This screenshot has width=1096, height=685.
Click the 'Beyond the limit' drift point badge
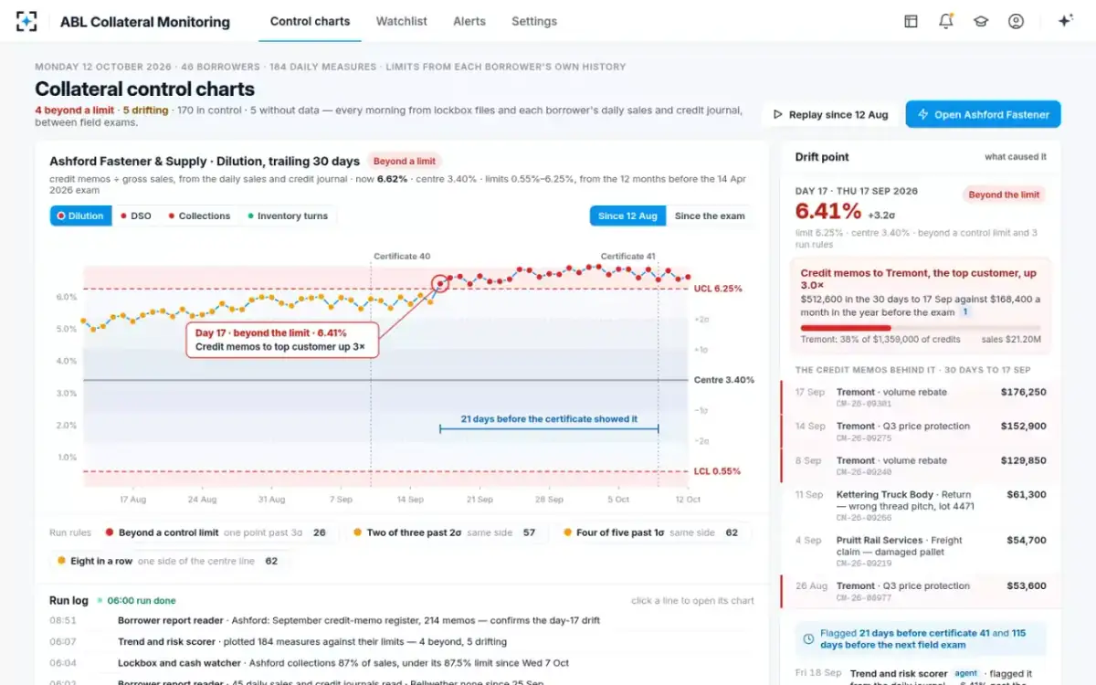(x=1005, y=195)
